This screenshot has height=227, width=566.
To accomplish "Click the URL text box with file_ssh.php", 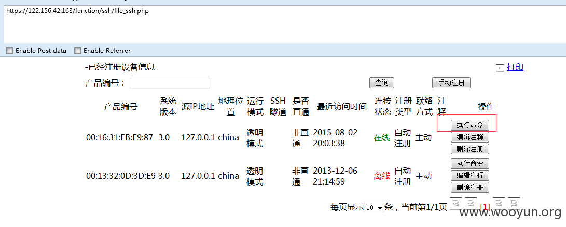I will [x=283, y=23].
